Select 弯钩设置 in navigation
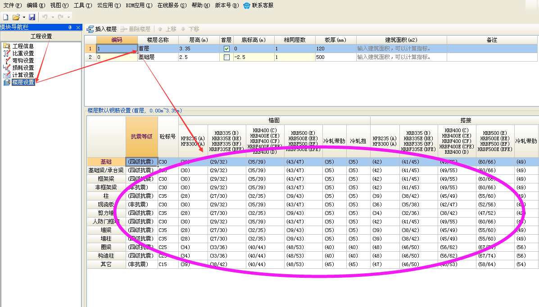Viewport: 539px width, 307px height. [x=23, y=60]
